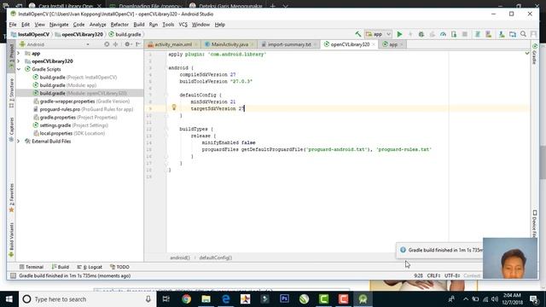
Task: Click the Hide panel icon in Project header
Action: coord(138,44)
